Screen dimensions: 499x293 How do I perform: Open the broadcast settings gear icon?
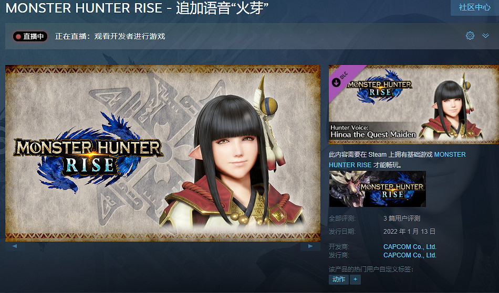coord(470,36)
